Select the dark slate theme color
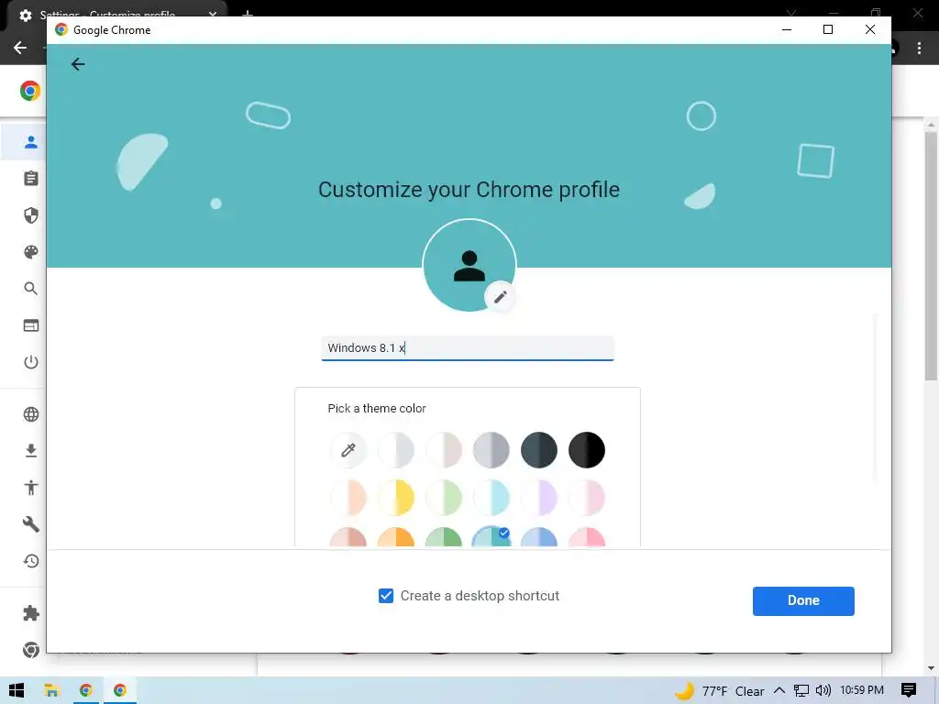 [x=539, y=449]
